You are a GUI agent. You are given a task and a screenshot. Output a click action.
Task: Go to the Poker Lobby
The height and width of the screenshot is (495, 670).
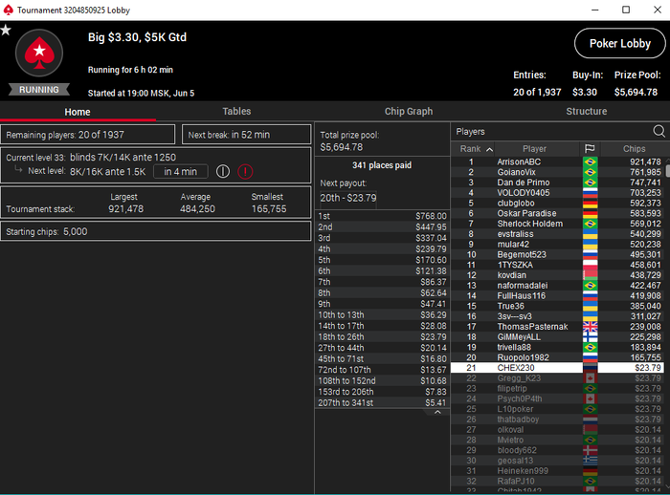tap(620, 44)
